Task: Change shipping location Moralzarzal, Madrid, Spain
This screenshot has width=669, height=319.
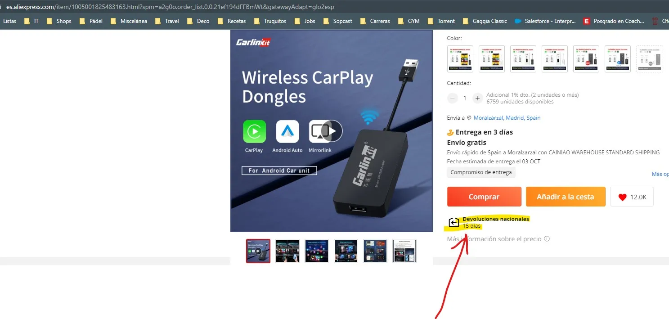Action: tap(507, 118)
